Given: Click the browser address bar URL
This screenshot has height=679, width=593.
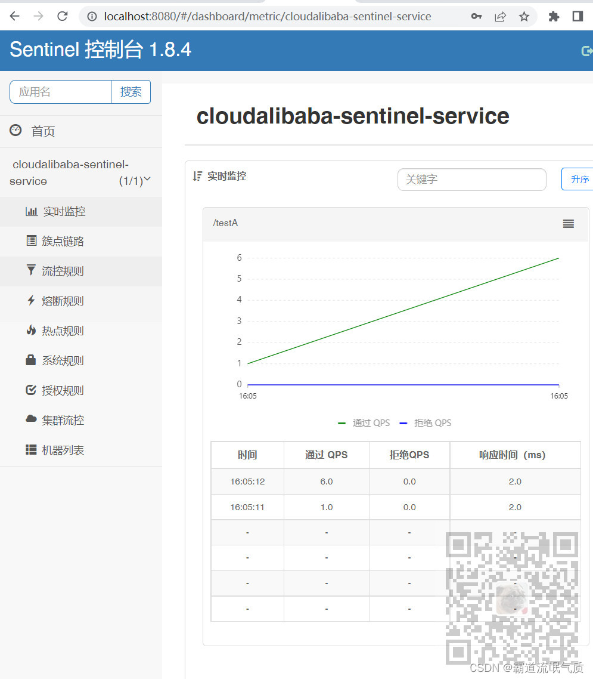Looking at the screenshot, I should [x=268, y=17].
